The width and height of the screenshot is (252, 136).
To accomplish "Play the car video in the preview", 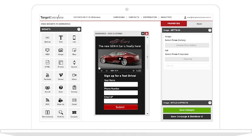I will [x=120, y=59].
